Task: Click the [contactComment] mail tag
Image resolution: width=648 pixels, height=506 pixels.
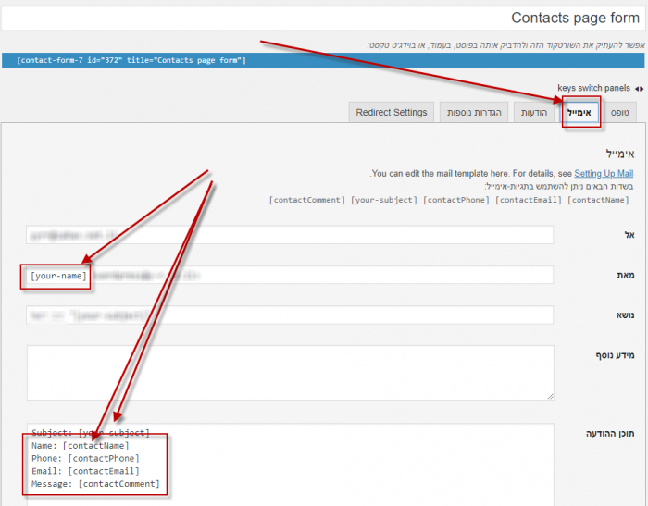Action: click(x=306, y=199)
